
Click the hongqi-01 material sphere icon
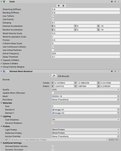coord(53,109)
